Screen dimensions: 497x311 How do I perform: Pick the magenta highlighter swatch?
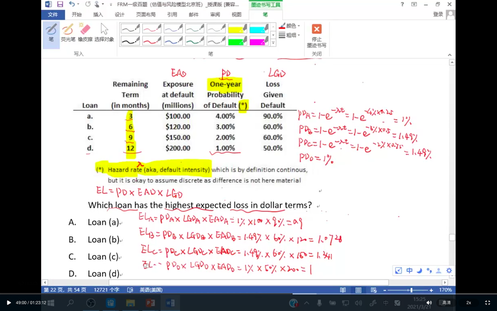point(259,41)
